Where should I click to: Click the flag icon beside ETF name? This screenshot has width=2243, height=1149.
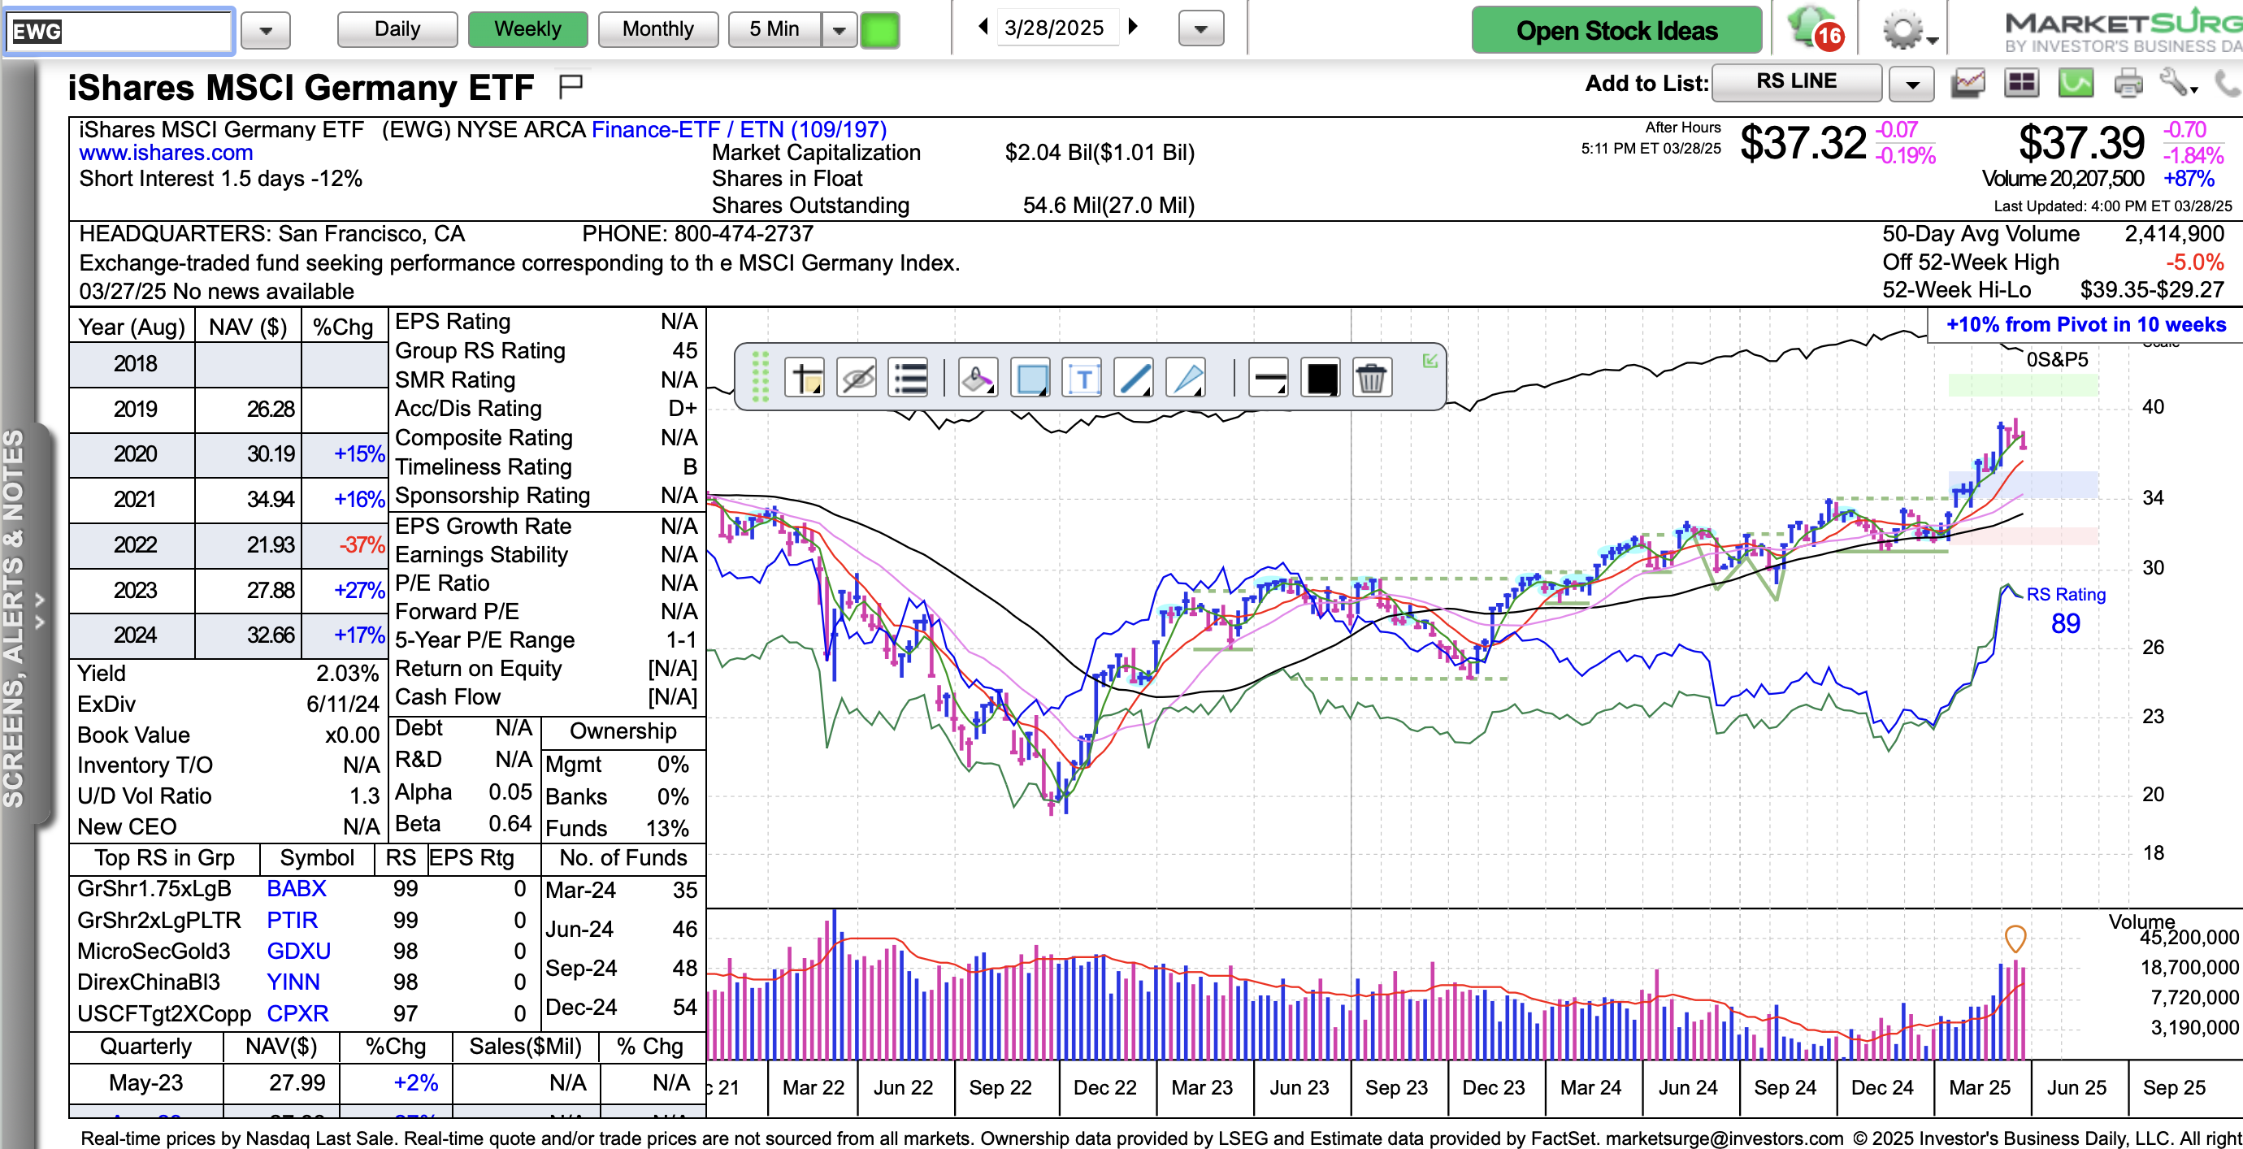tap(571, 86)
